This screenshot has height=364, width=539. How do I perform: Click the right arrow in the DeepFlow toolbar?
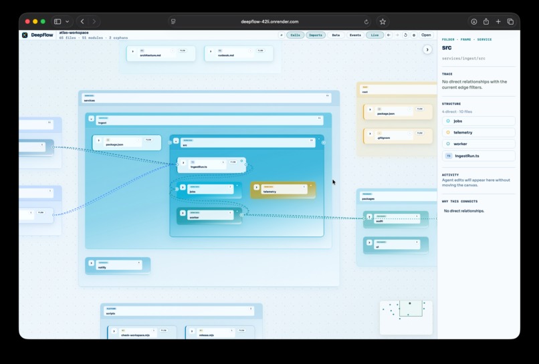[397, 35]
